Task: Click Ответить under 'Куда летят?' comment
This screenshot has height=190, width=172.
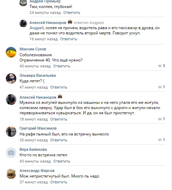Action: tap(59, 87)
